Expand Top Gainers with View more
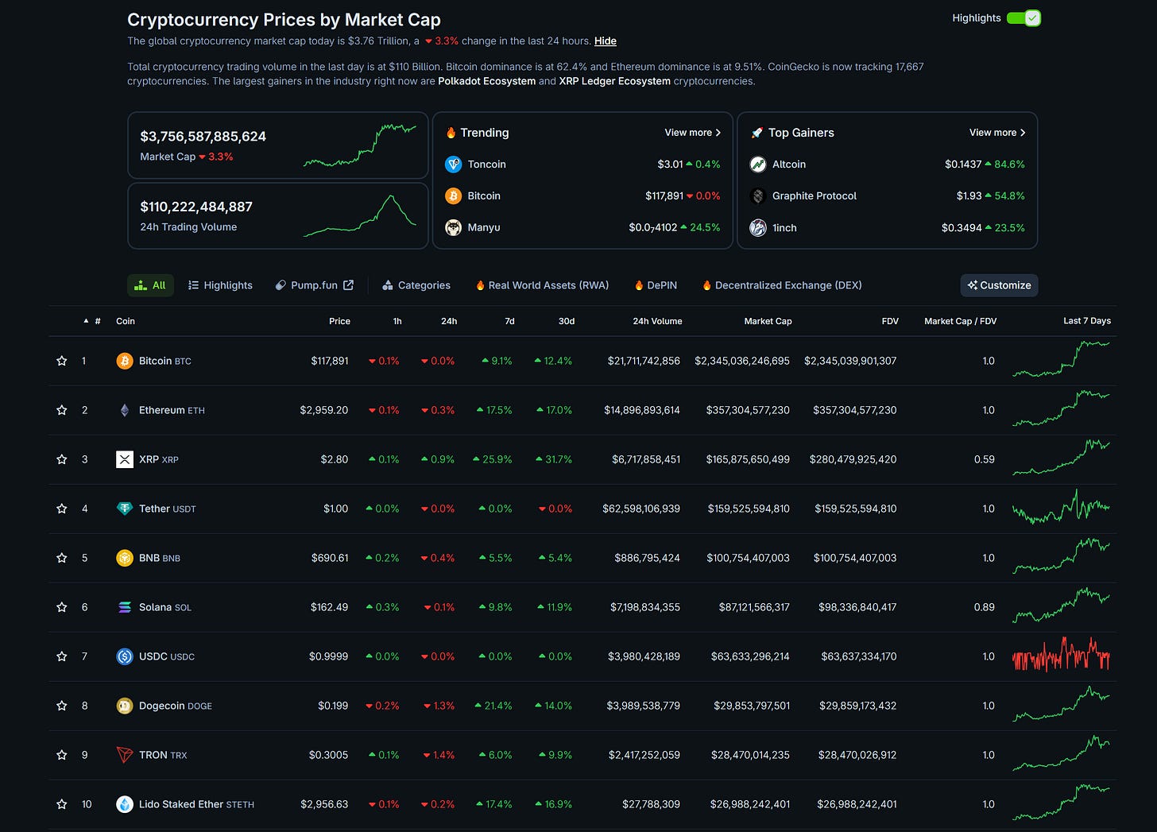 pyautogui.click(x=997, y=133)
